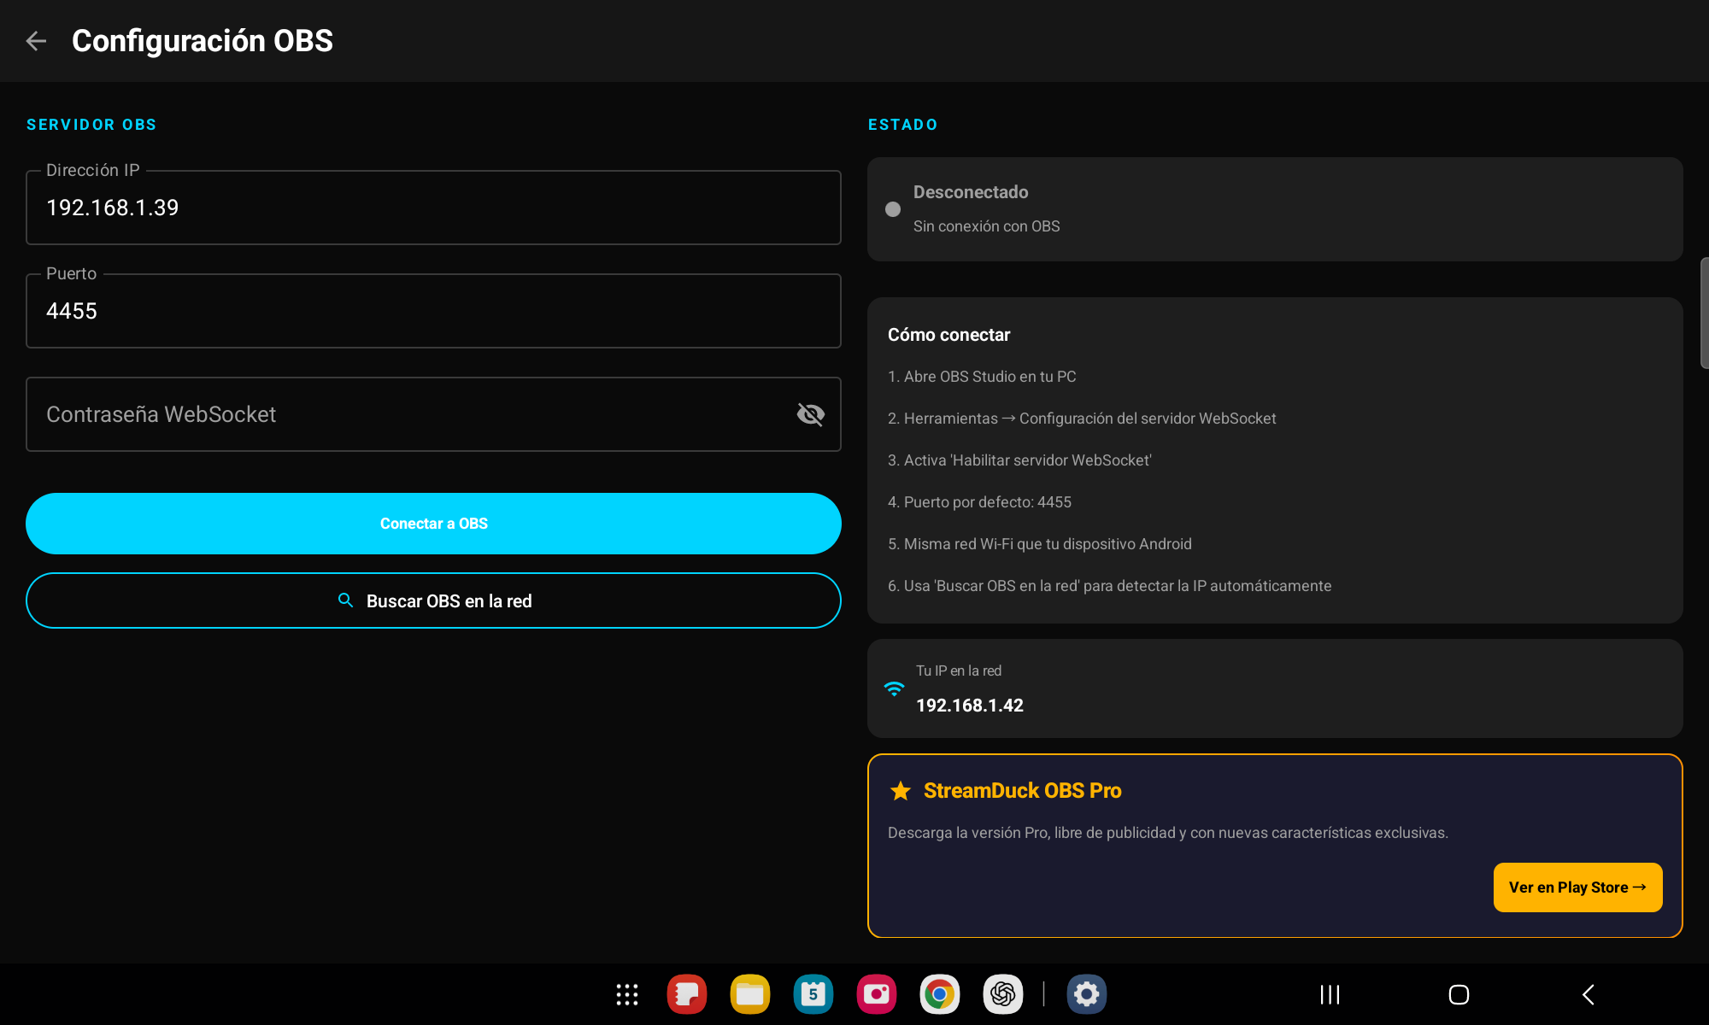Open the all apps grid button
Image resolution: width=1709 pixels, height=1025 pixels.
pos(626,994)
